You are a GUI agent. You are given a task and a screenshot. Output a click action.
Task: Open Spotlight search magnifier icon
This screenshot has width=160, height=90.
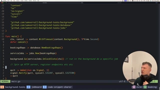click(x=146, y=0)
